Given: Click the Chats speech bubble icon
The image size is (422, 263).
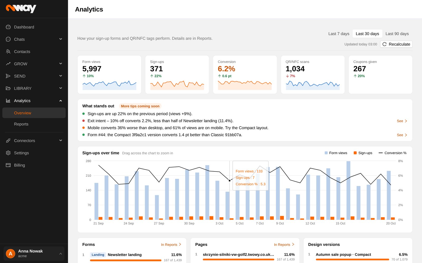Looking at the screenshot, I should [8, 39].
